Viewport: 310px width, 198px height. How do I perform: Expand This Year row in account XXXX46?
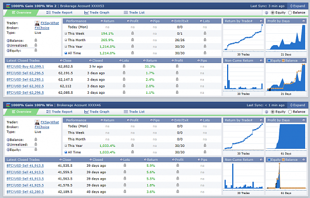[66, 146]
